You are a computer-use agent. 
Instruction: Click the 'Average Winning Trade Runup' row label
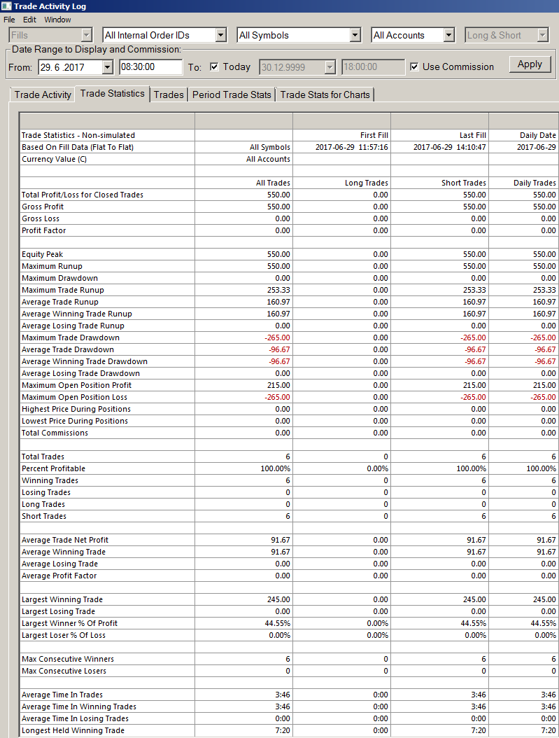tap(77, 314)
